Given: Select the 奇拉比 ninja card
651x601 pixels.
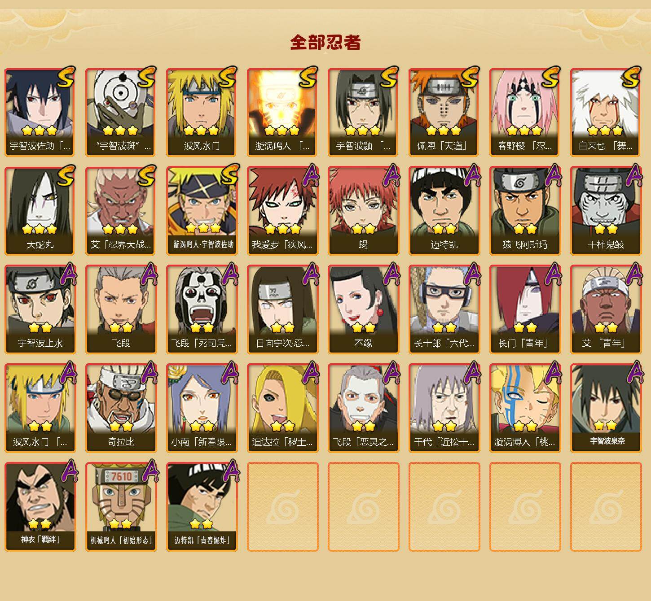Looking at the screenshot, I should coord(121,408).
